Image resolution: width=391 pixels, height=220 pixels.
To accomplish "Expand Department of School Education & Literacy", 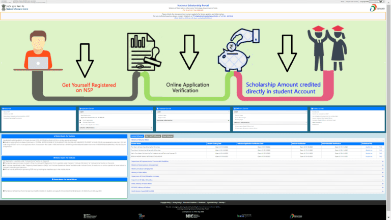I will point(257,176).
